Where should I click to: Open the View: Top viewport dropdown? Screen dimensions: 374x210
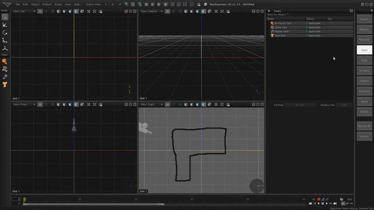[24, 11]
